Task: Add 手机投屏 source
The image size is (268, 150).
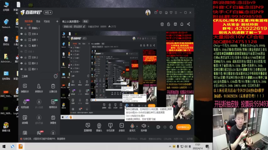Action: 111,127
